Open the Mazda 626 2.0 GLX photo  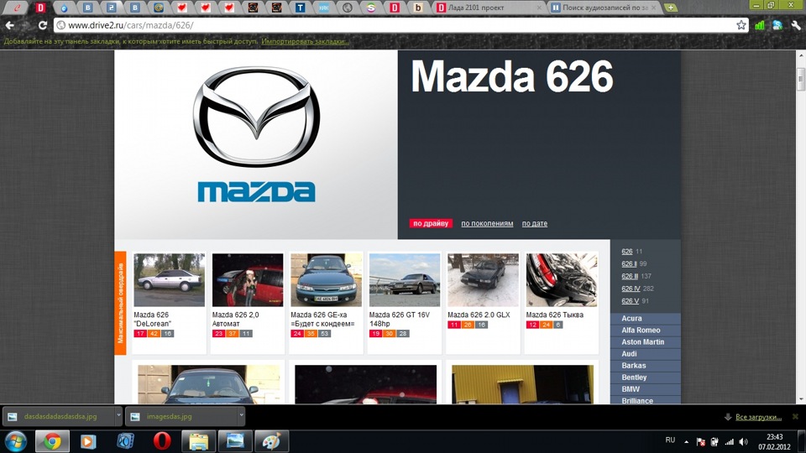click(x=483, y=280)
